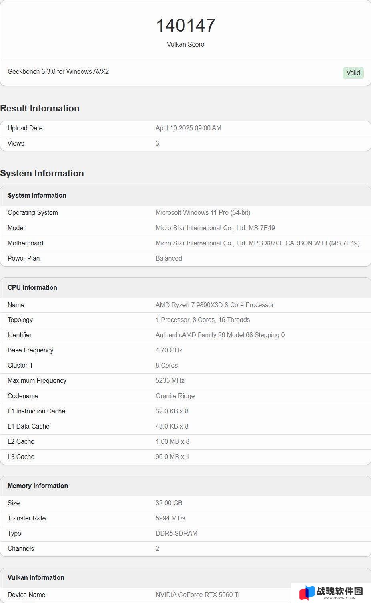Click the 8 Cores Cluster 1 value
Screen dimensions: 371x603
tap(167, 365)
